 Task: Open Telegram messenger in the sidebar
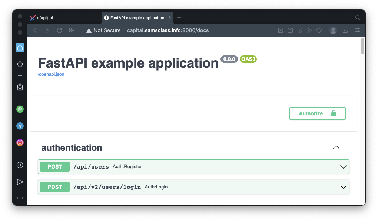coord(20,126)
